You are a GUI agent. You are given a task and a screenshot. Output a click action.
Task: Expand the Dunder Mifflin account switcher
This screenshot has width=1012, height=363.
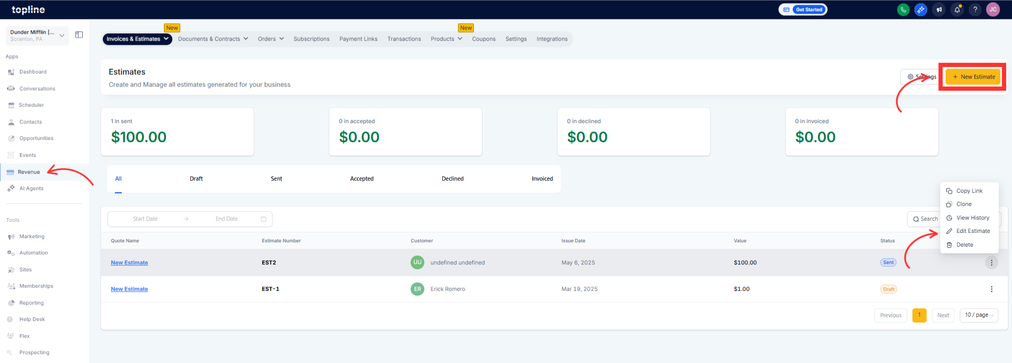(37, 35)
